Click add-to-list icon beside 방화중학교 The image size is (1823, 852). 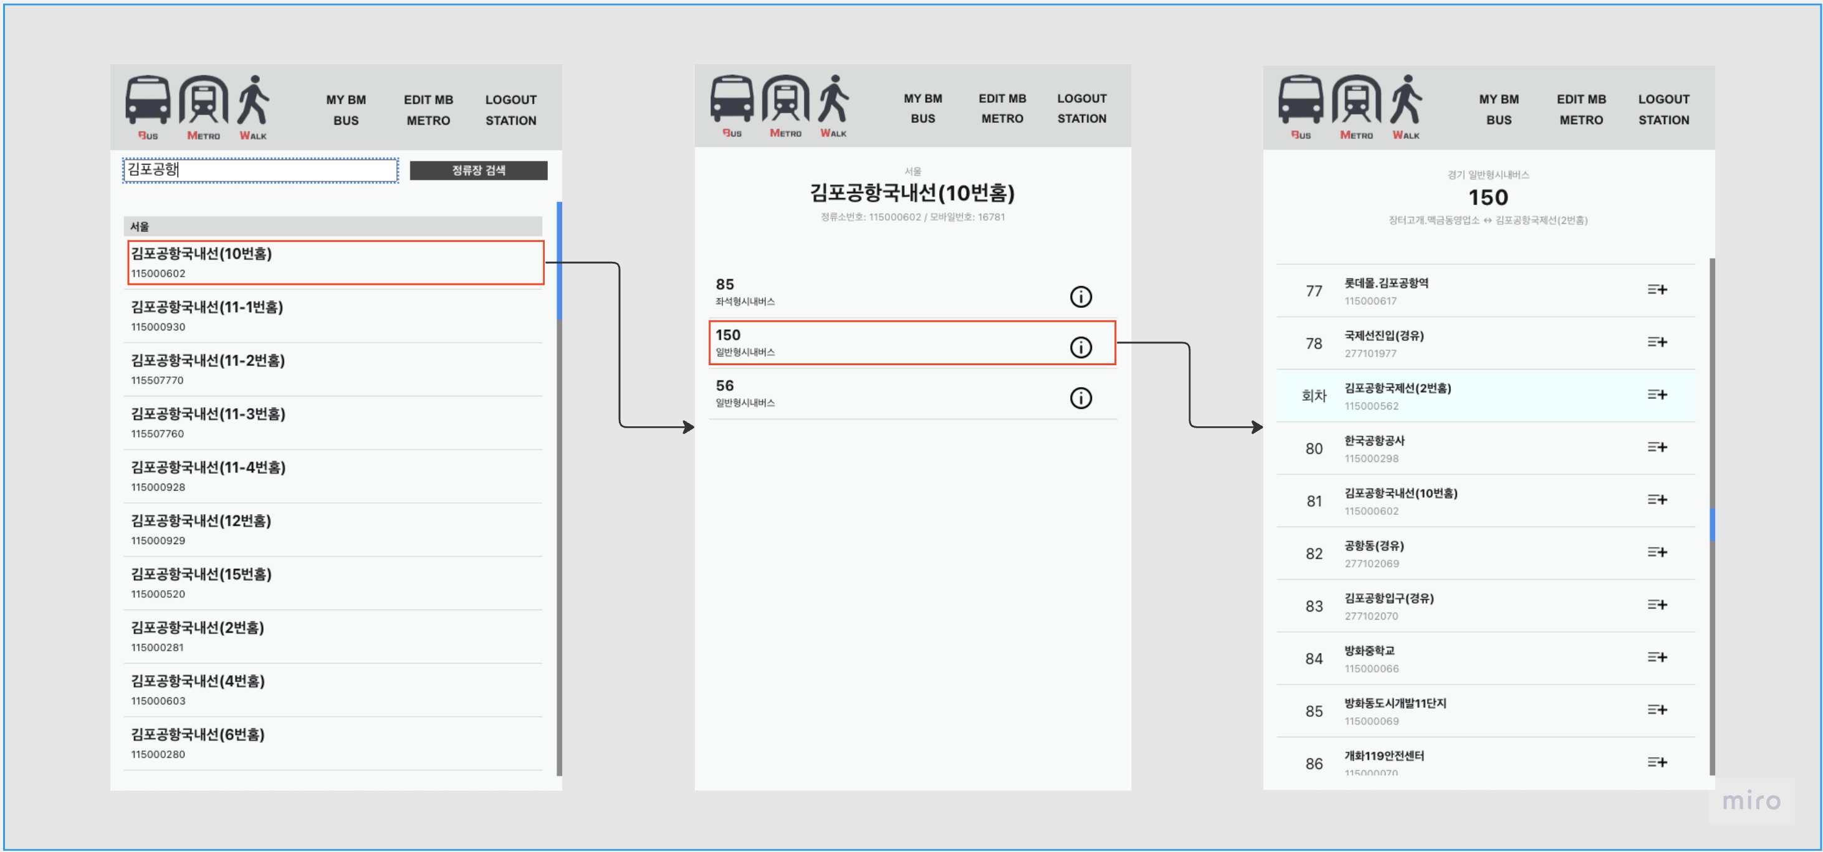pyautogui.click(x=1658, y=658)
